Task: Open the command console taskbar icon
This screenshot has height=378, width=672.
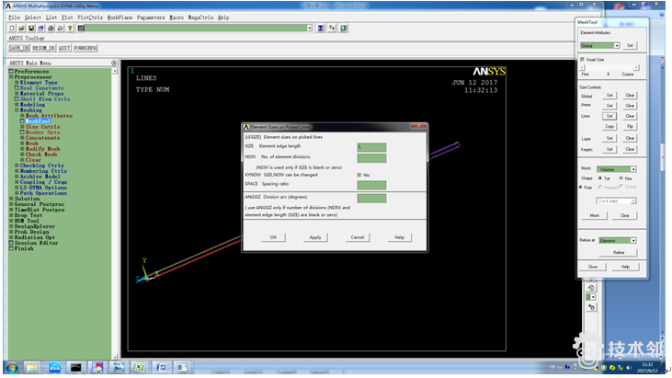Action: click(x=76, y=367)
